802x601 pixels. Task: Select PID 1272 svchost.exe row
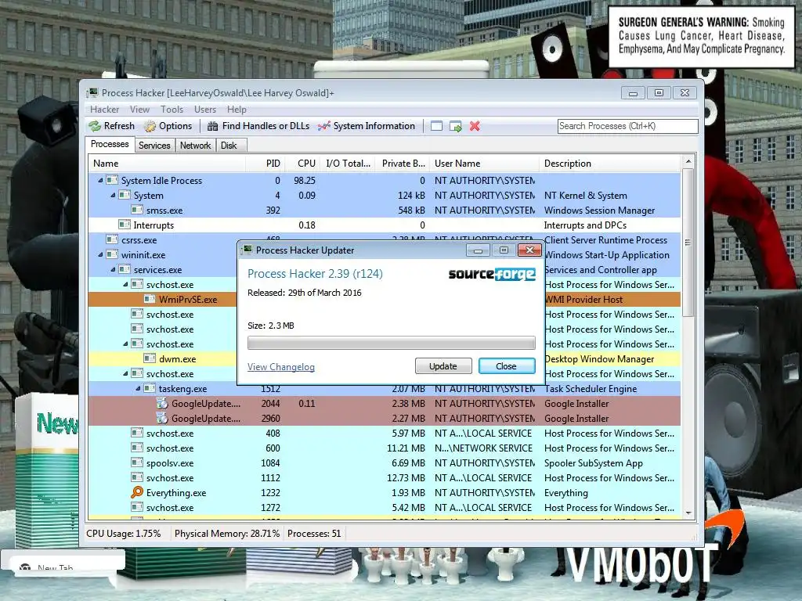[385, 507]
